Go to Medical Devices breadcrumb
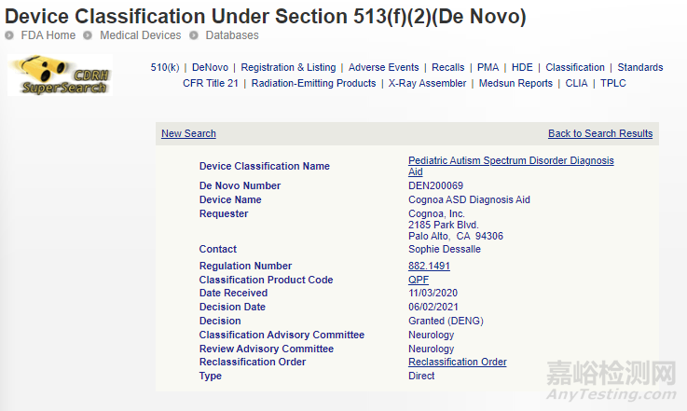 point(140,35)
